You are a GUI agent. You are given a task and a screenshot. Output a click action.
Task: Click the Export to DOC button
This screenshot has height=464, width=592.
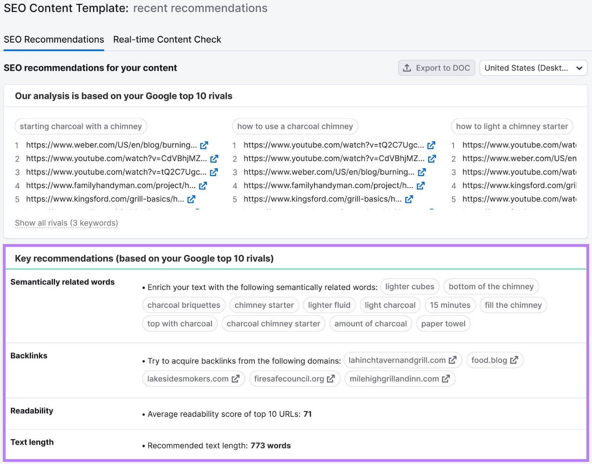(437, 68)
